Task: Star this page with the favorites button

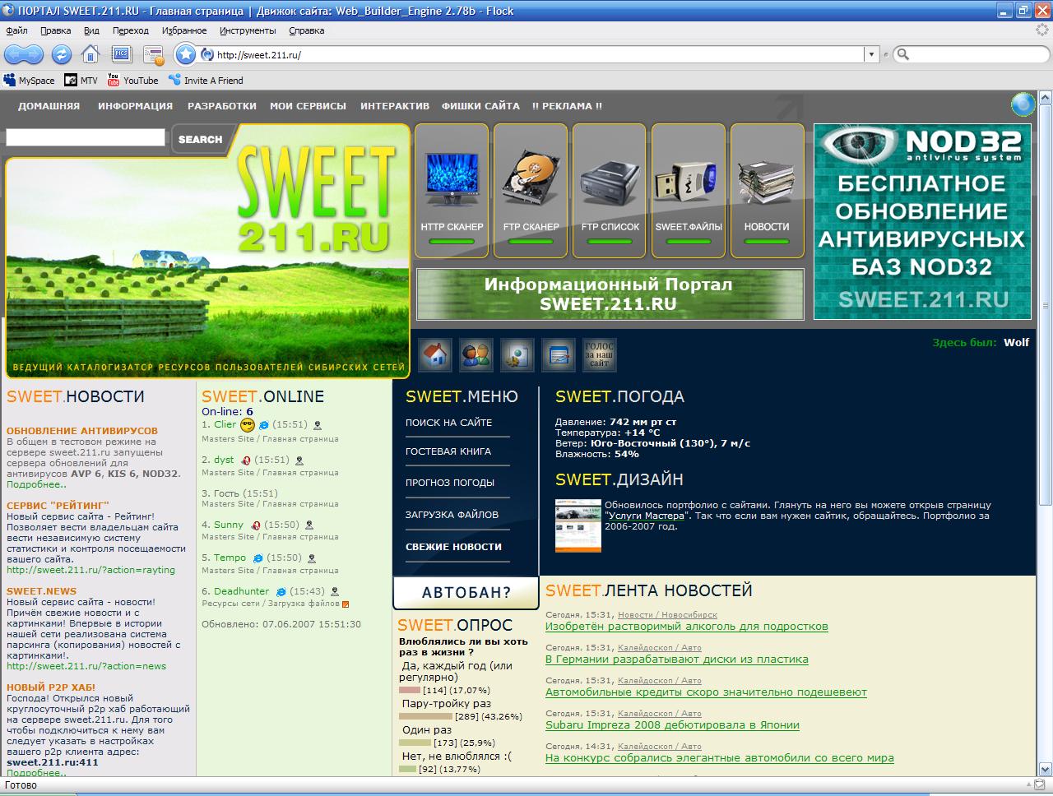Action: point(186,54)
